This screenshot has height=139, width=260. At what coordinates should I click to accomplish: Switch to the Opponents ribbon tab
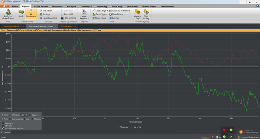[x=57, y=6]
